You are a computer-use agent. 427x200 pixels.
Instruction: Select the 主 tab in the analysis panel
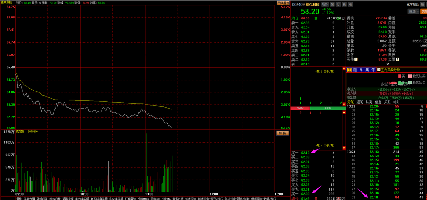coord(349,70)
